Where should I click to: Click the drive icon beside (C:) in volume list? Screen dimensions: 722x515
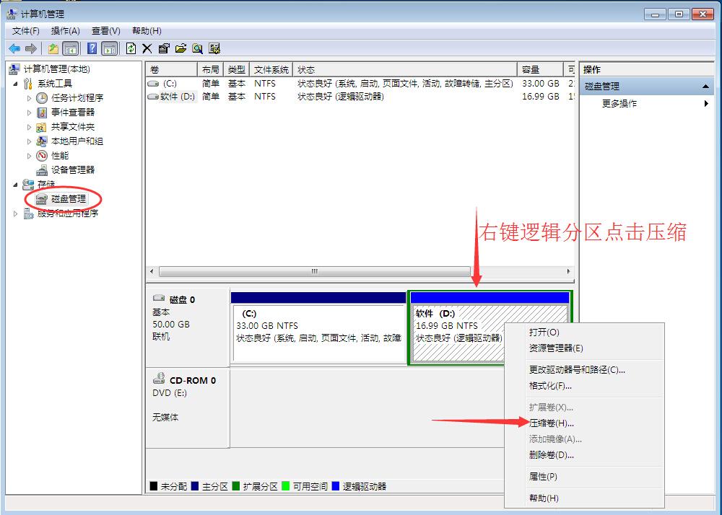click(153, 84)
